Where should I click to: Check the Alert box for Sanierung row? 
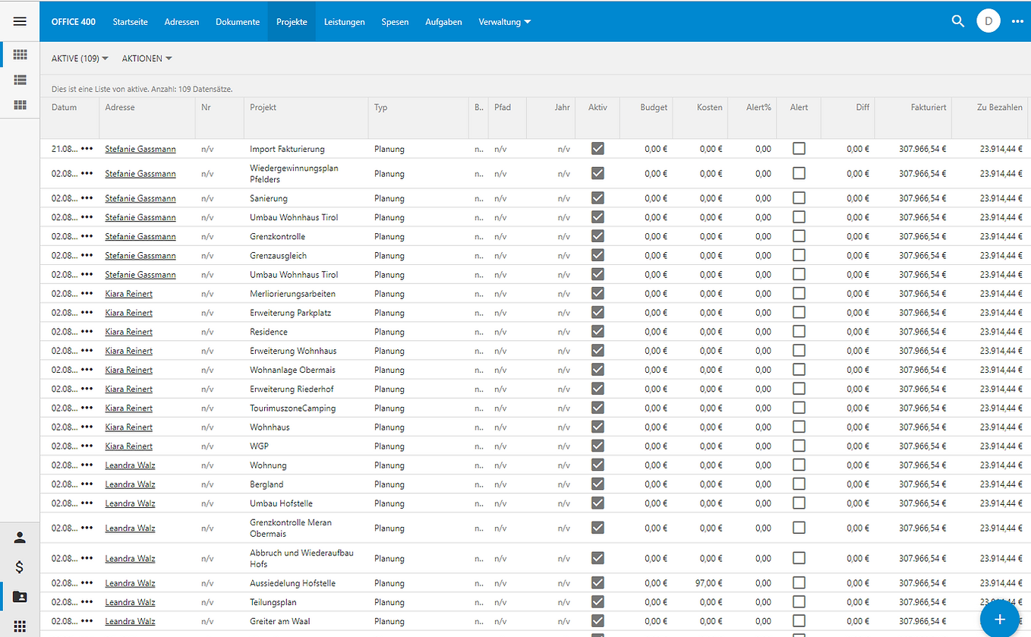(799, 198)
